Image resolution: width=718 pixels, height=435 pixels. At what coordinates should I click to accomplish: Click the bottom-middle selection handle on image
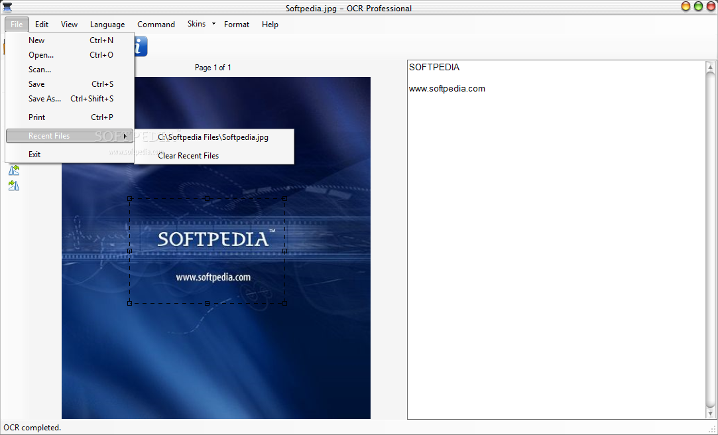(207, 303)
